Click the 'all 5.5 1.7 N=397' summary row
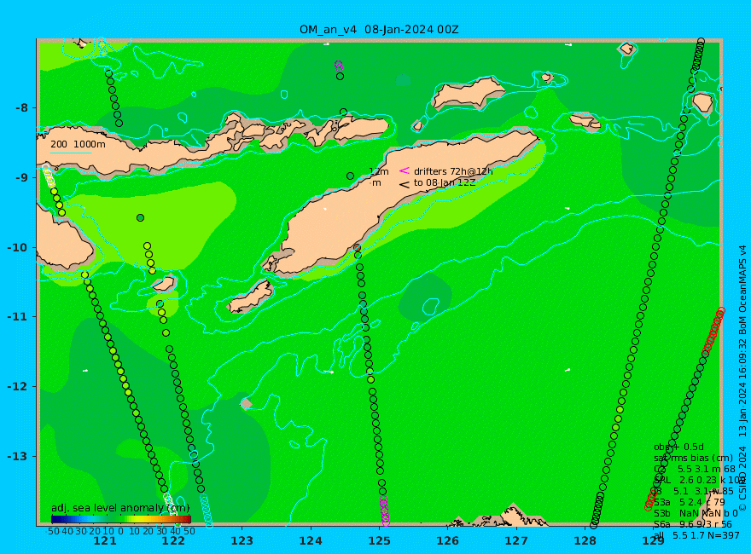This screenshot has height=554, width=751. (696, 535)
